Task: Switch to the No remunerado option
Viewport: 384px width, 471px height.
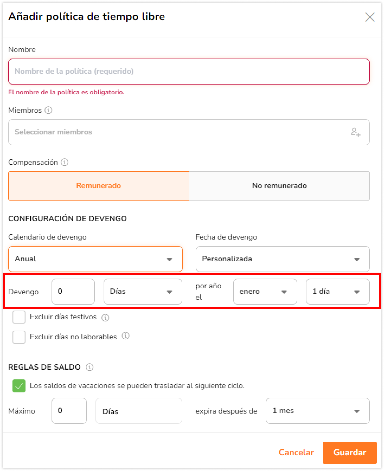Action: click(x=279, y=186)
